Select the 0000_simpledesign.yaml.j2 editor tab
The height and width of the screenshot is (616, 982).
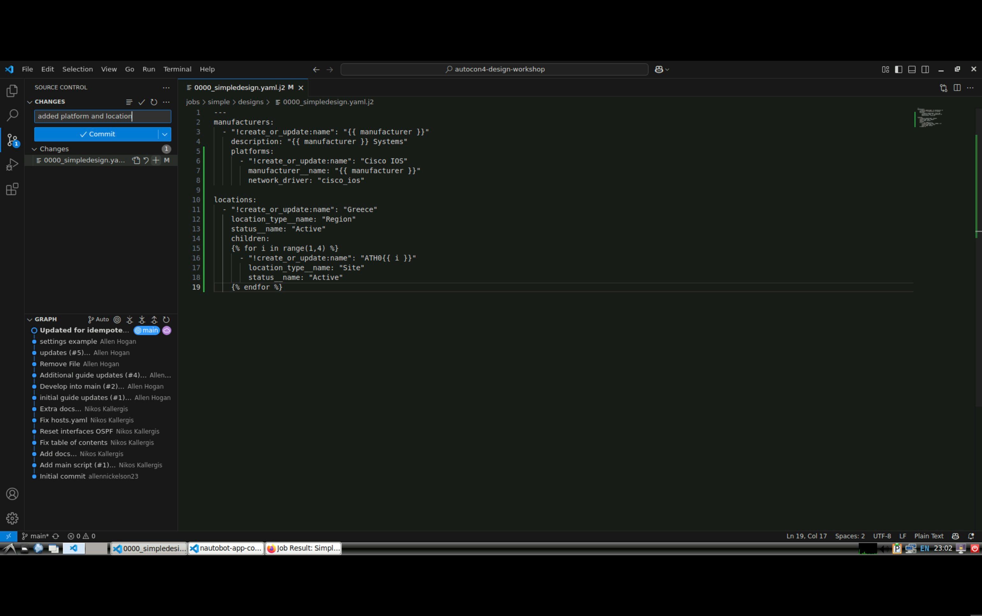[x=239, y=87]
